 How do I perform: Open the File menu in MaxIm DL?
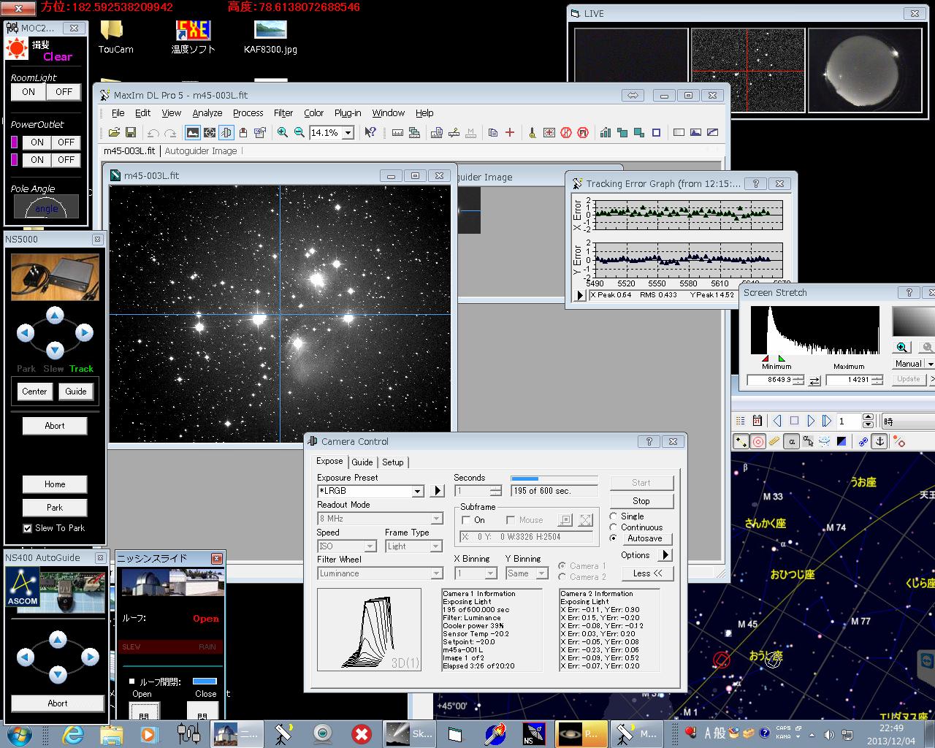coord(118,113)
